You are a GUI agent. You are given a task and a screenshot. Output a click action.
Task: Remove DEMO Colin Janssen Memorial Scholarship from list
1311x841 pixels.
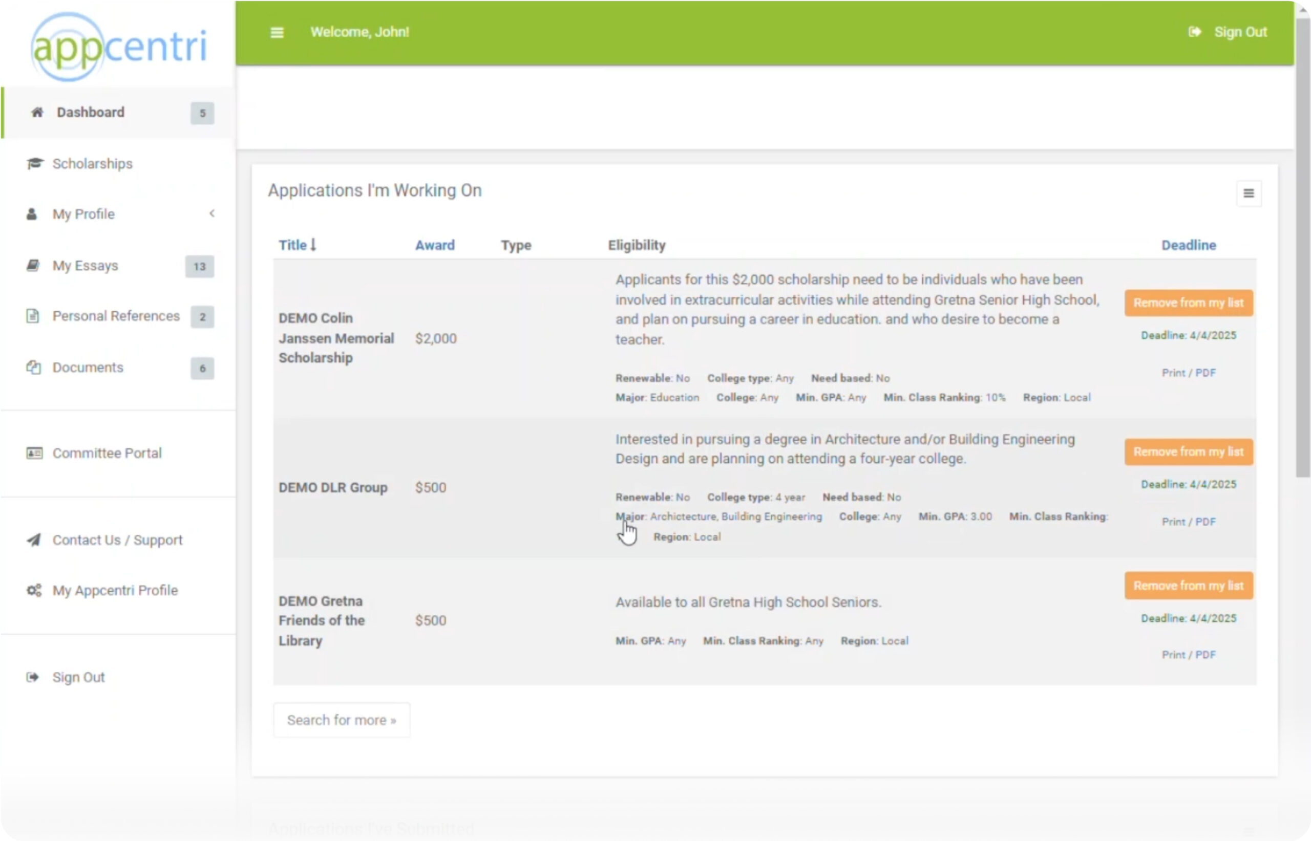tap(1189, 303)
